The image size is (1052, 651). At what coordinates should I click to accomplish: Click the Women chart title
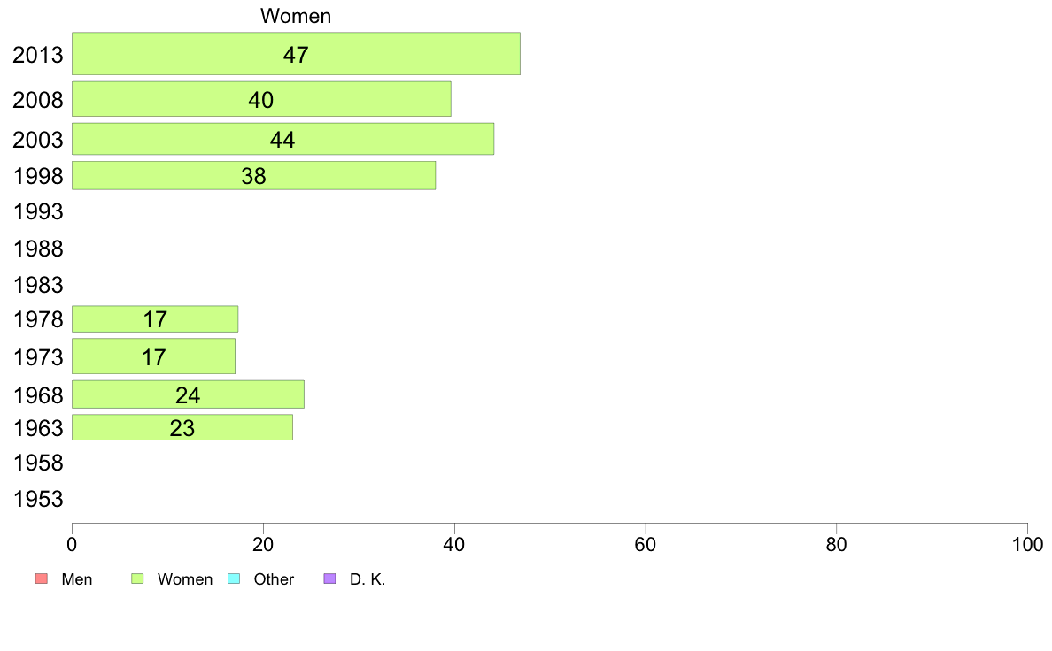tap(296, 16)
